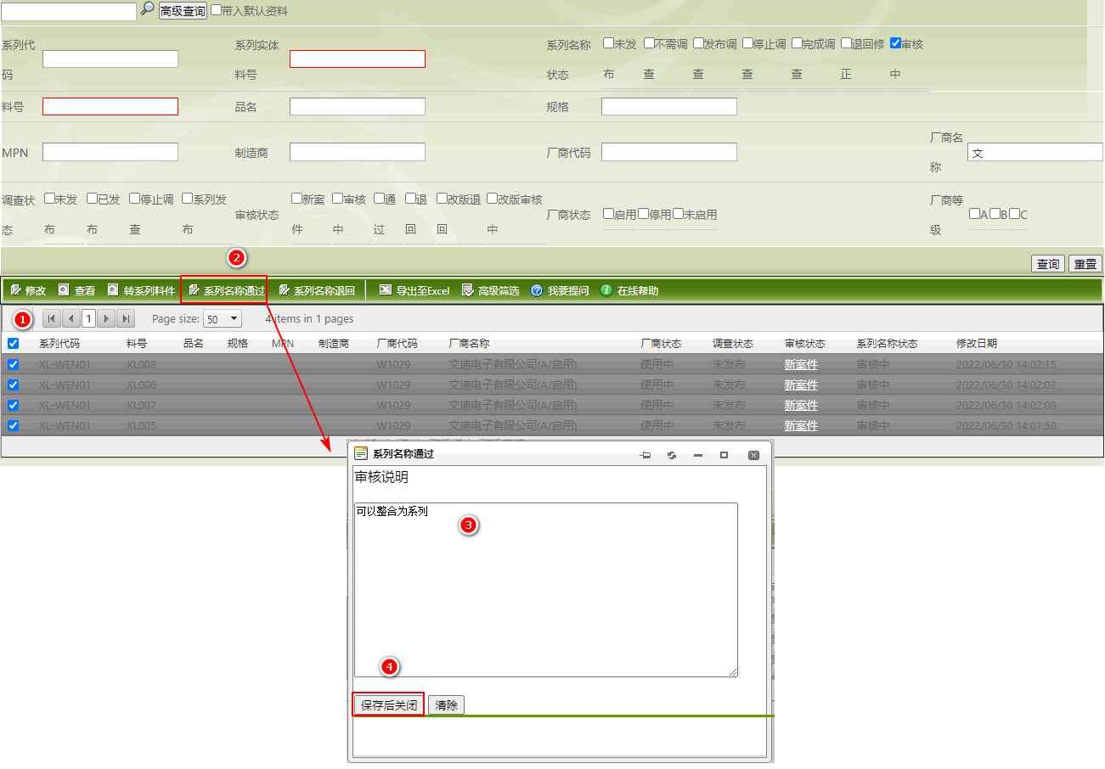
Task: Toggle 审核状态 新案件 checkbox
Action: 296,198
